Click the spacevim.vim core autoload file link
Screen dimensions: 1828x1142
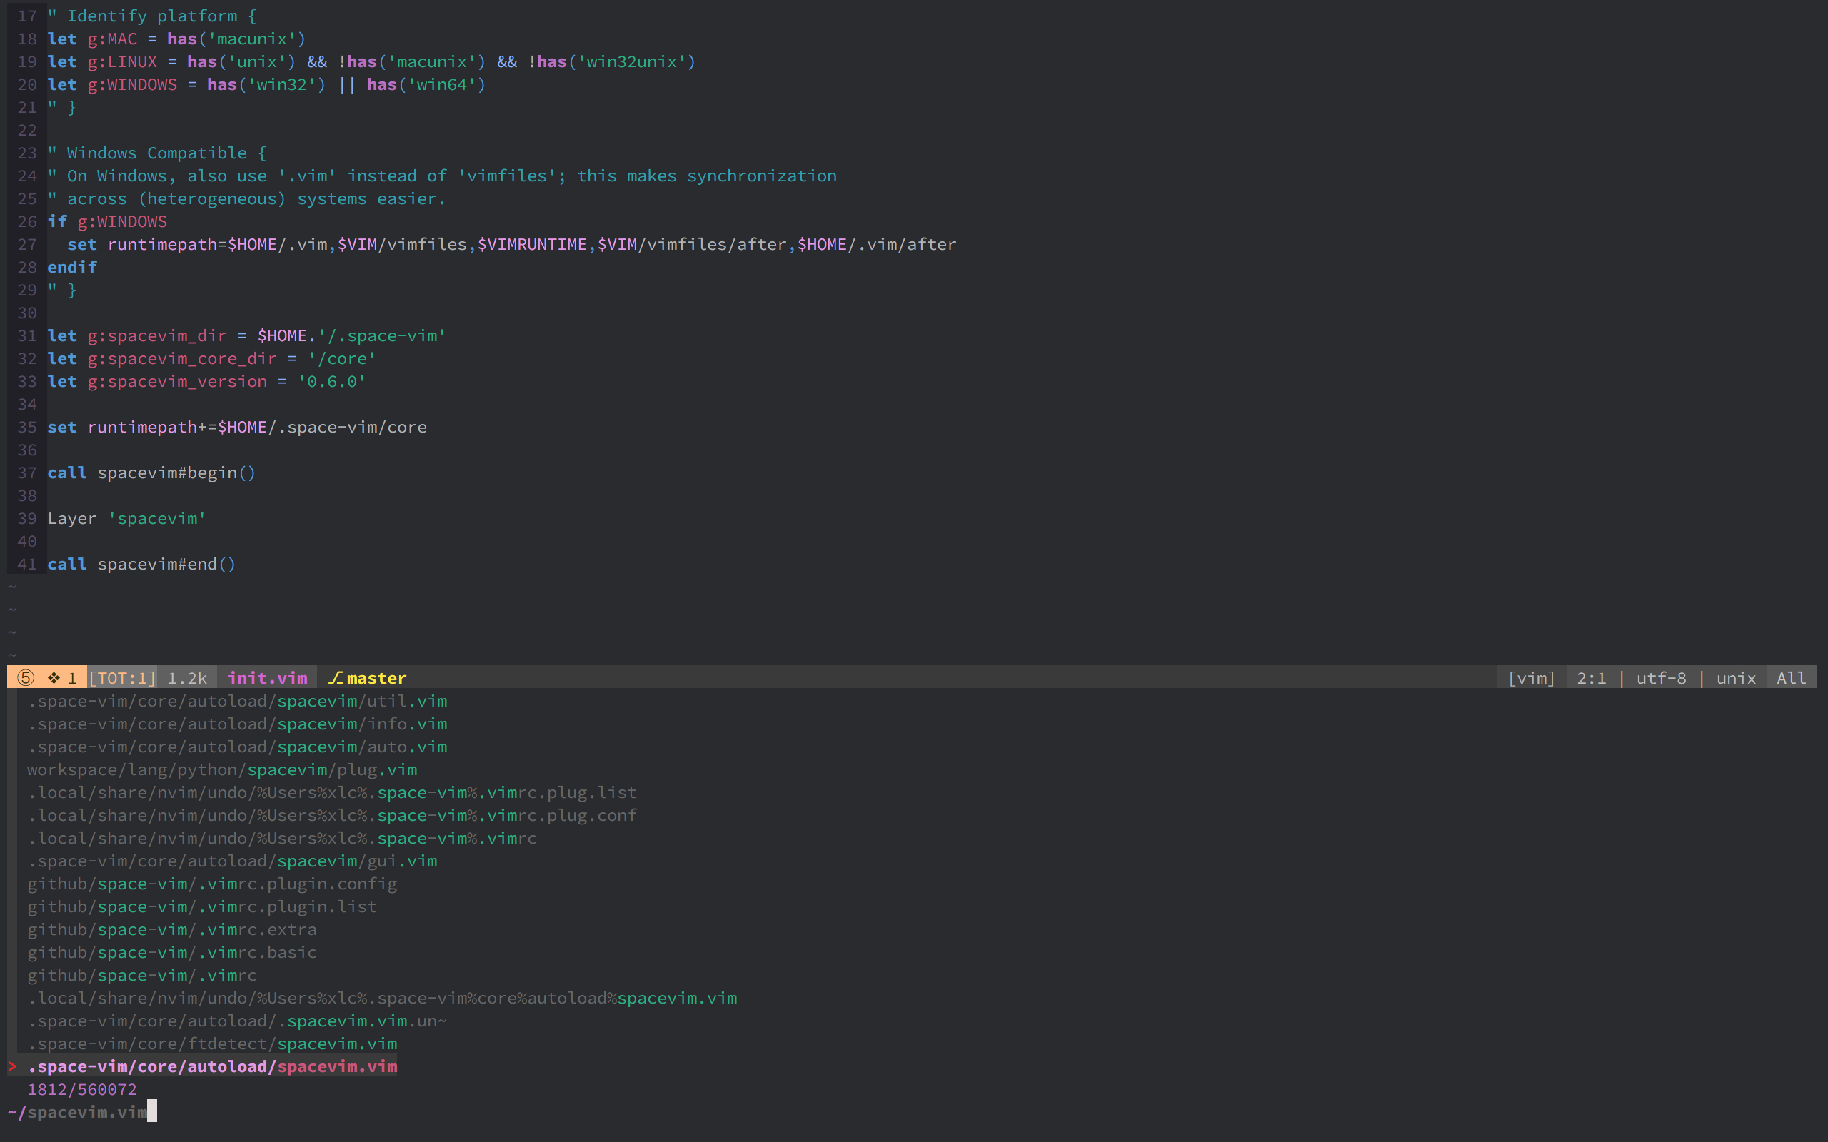(214, 1066)
